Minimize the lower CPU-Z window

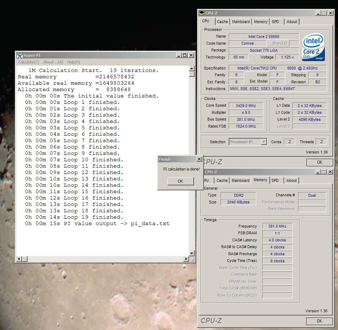[318, 172]
